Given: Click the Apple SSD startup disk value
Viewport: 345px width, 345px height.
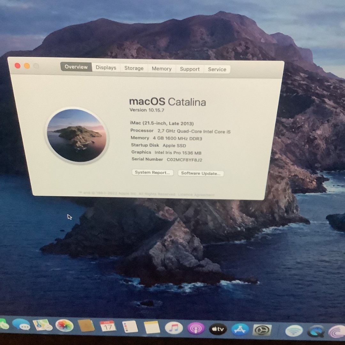Looking at the screenshot, I should [174, 145].
